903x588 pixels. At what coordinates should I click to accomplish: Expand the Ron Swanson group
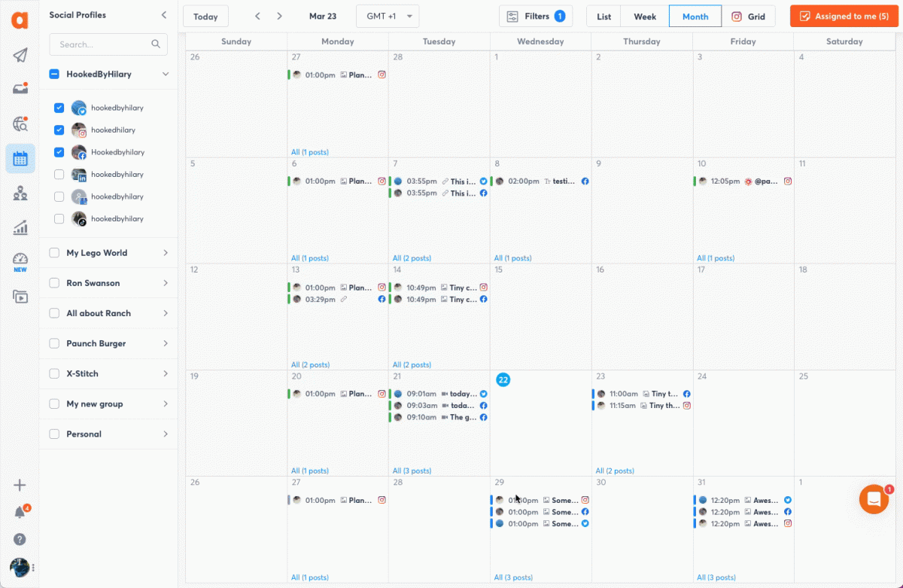[x=166, y=283]
